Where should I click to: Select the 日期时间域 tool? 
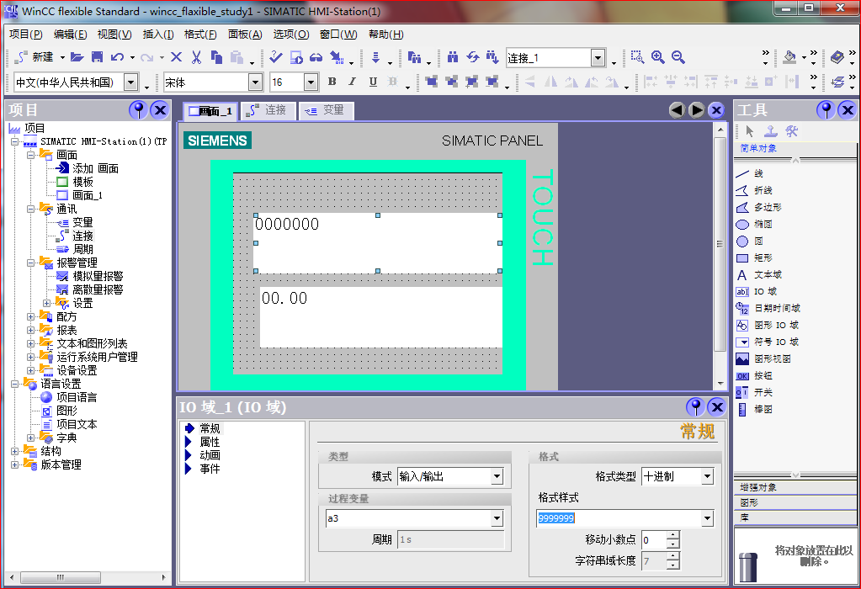768,309
